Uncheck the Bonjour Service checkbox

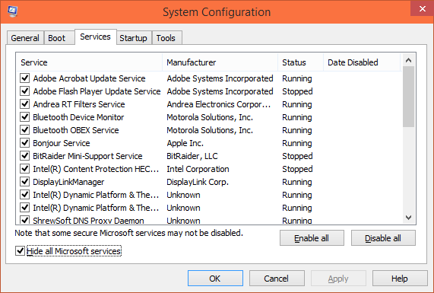[24, 143]
